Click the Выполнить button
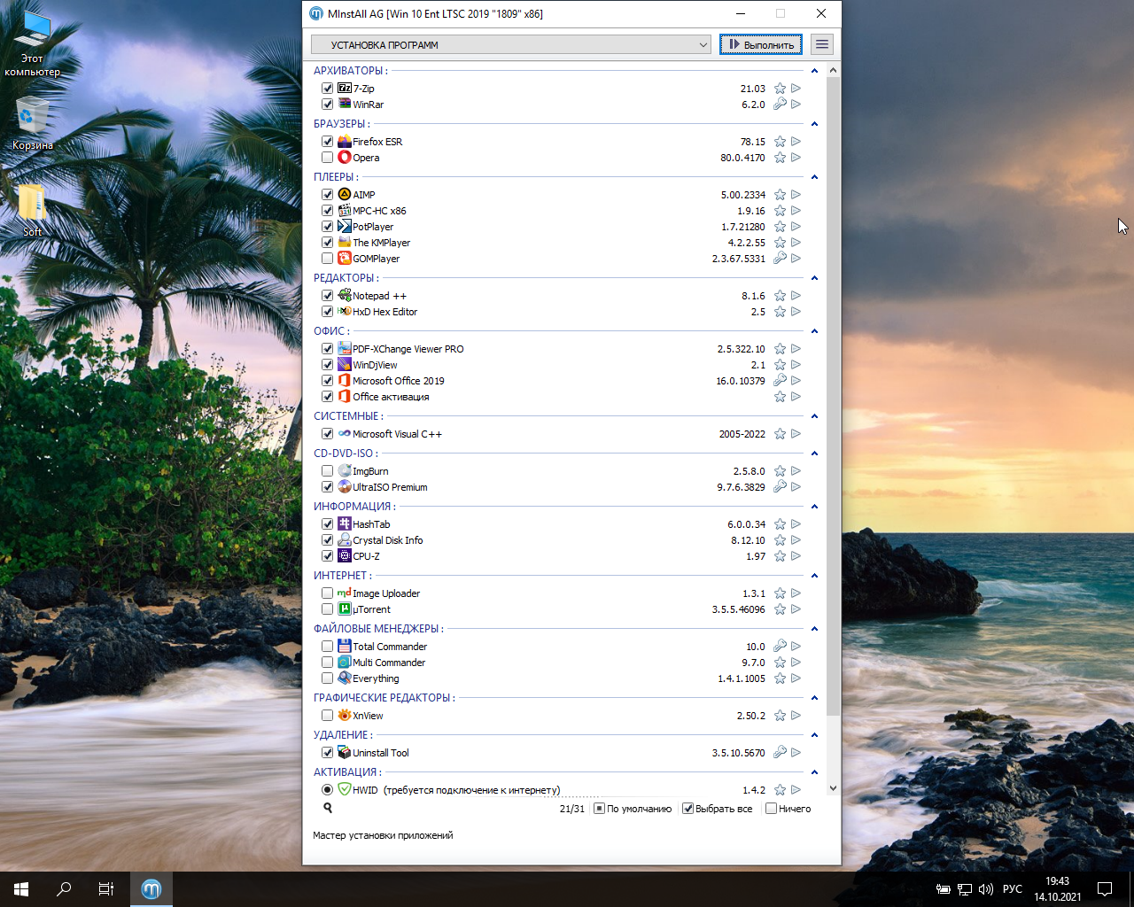 coord(761,44)
